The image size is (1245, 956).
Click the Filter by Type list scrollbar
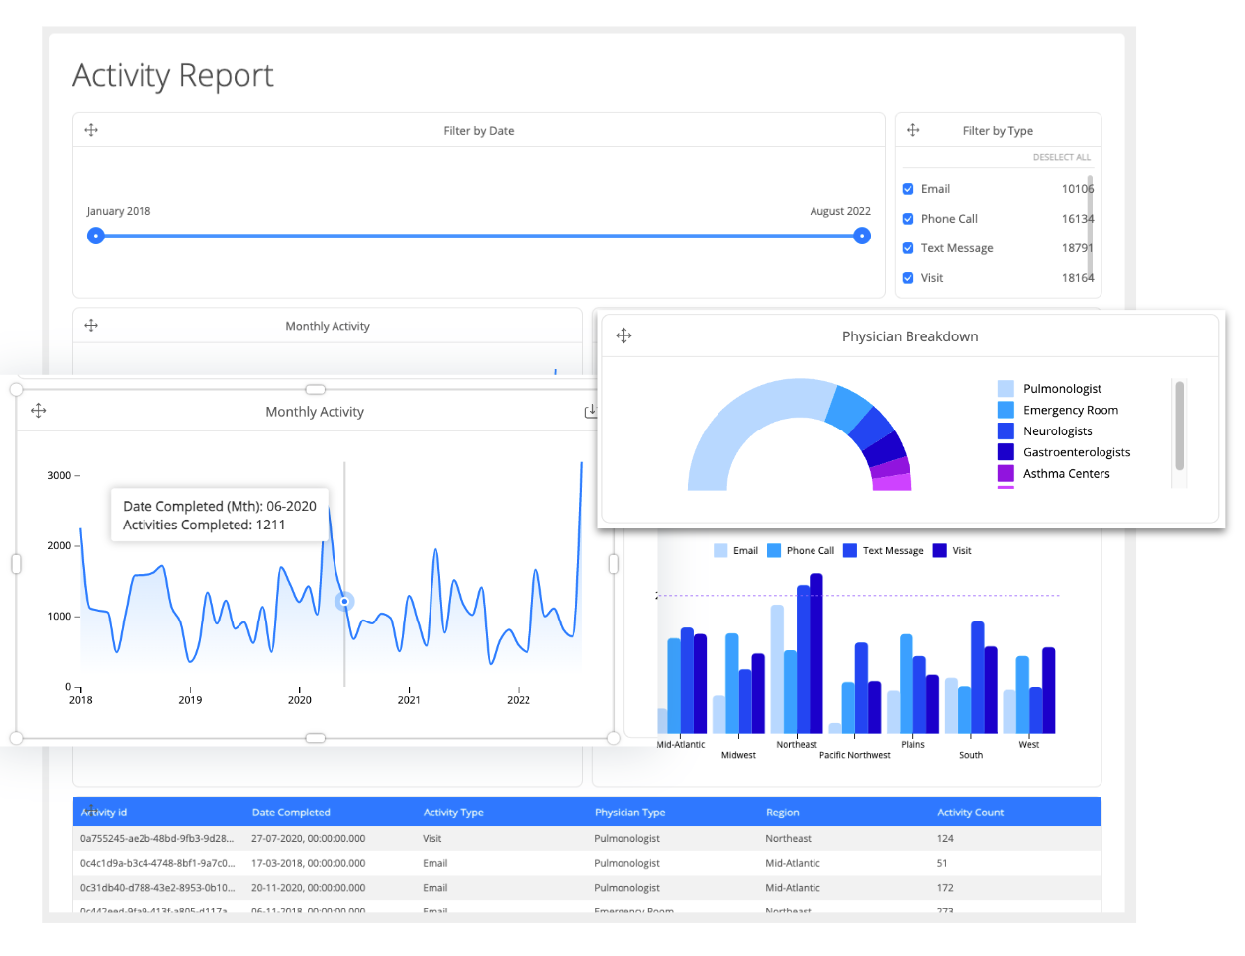(x=1090, y=228)
